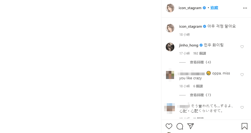Open the comment speech bubble icon
Image resolution: width=251 pixels, height=133 pixels.
tap(180, 126)
